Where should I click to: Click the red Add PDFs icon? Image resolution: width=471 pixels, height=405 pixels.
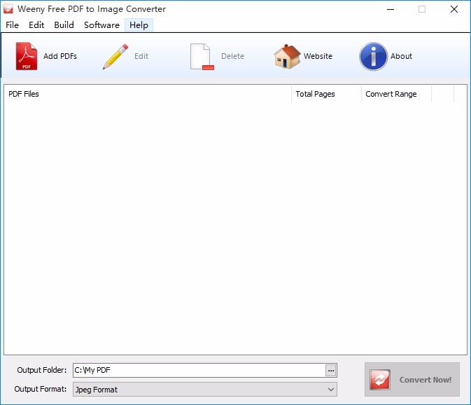click(x=27, y=56)
